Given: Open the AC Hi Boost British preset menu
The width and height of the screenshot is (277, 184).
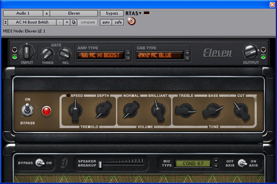Looking at the screenshot, I should [x=32, y=22].
